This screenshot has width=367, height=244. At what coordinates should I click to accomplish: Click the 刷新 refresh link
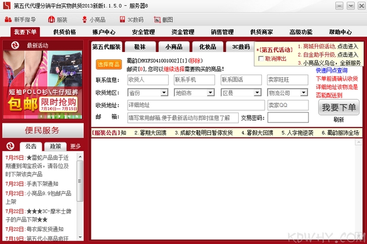[x=339, y=120]
